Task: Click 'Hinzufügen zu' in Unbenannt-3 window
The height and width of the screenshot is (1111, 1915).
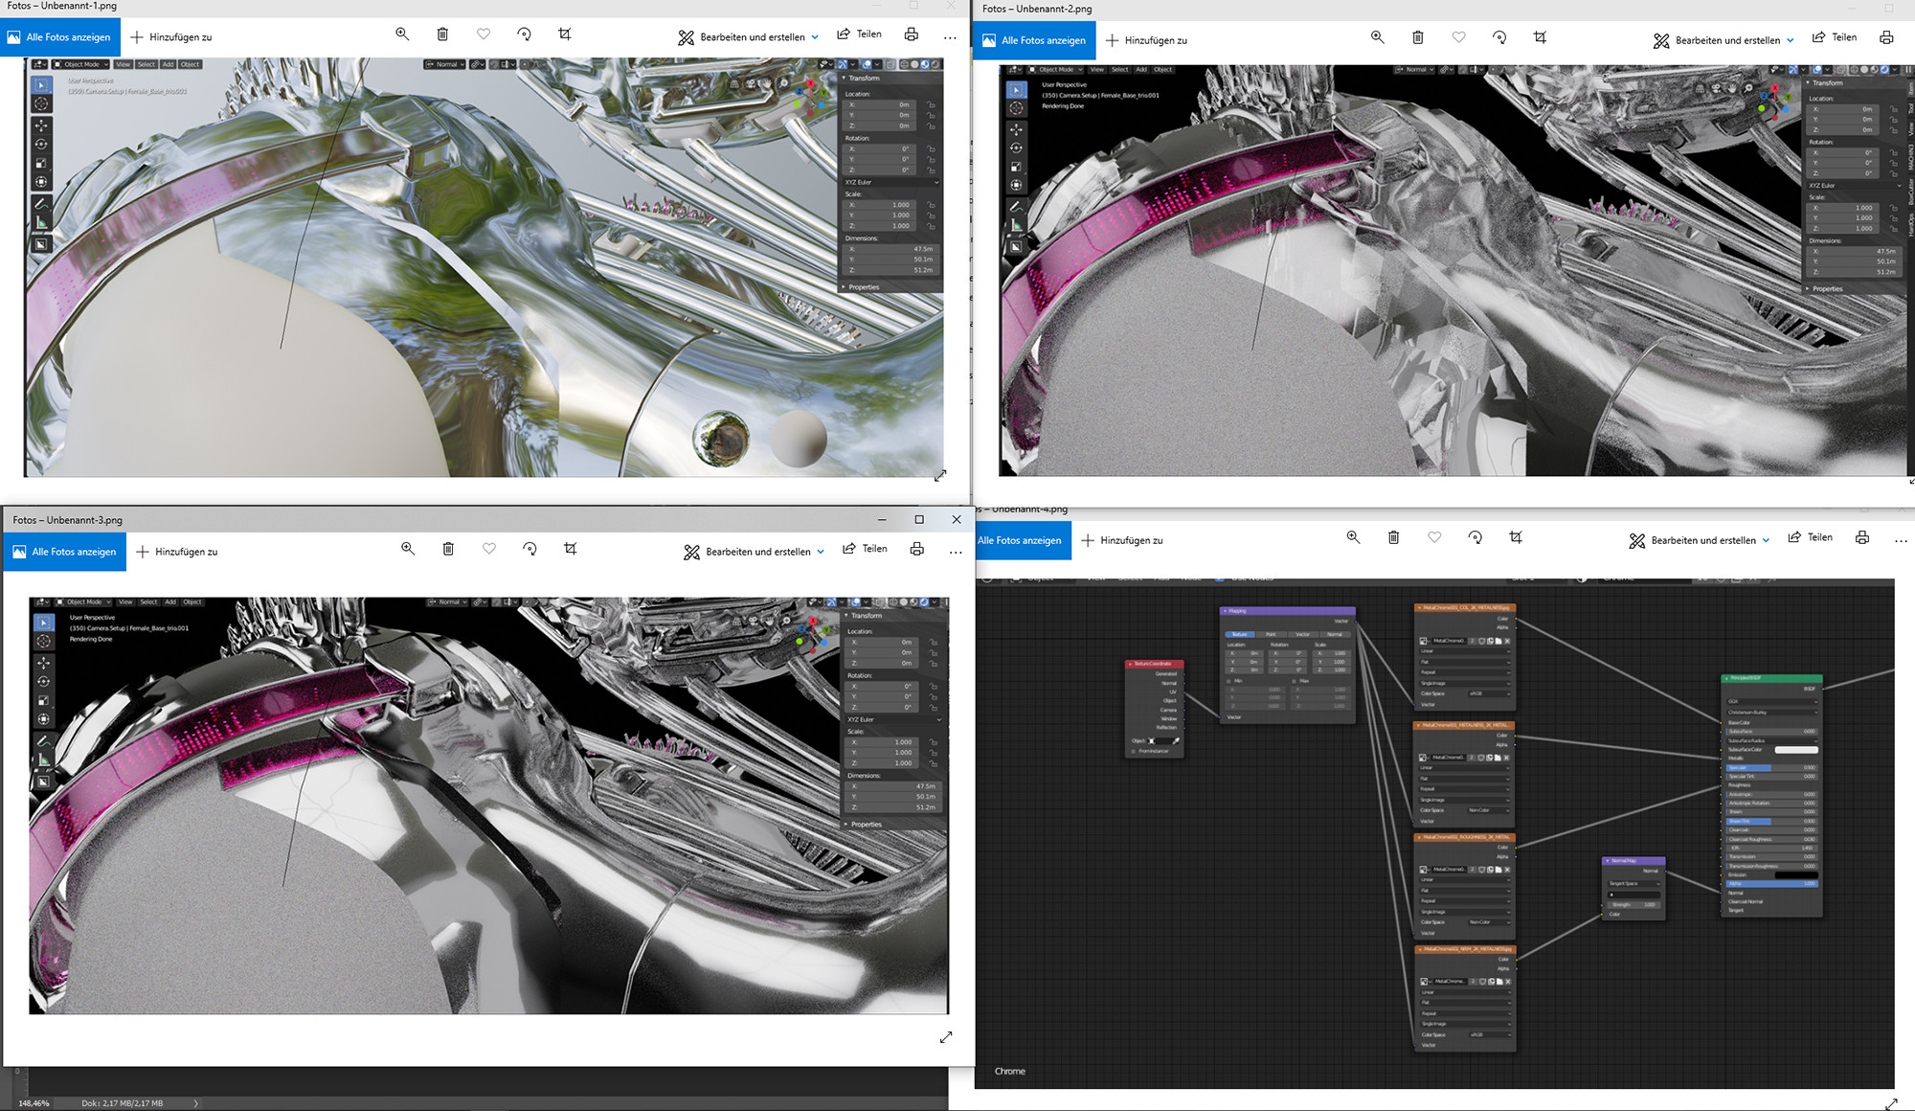Action: tap(177, 552)
